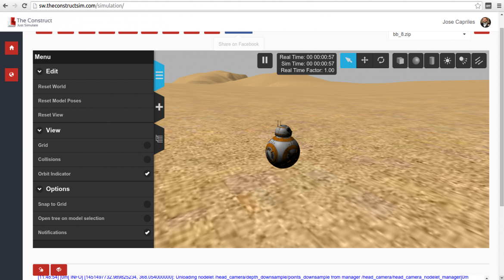
Task: Toggle Collisions visibility
Action: coord(147,159)
